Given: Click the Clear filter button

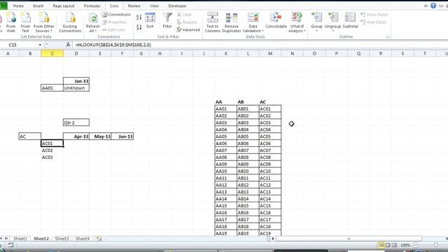Looking at the screenshot, I should pos(185,15).
